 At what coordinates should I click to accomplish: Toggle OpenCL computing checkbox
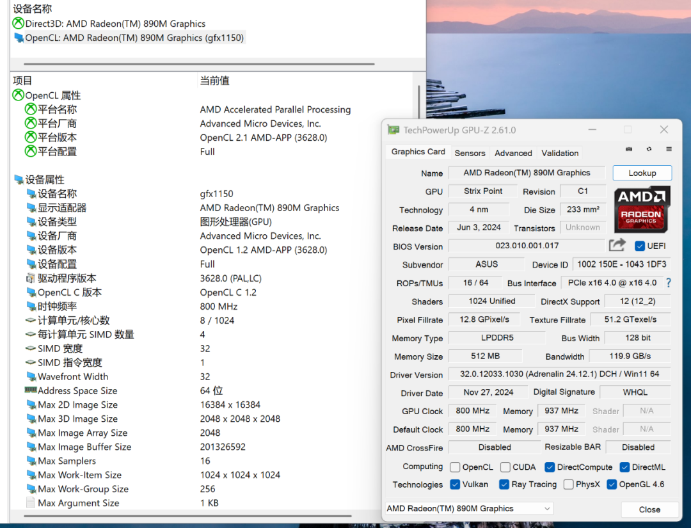point(456,467)
